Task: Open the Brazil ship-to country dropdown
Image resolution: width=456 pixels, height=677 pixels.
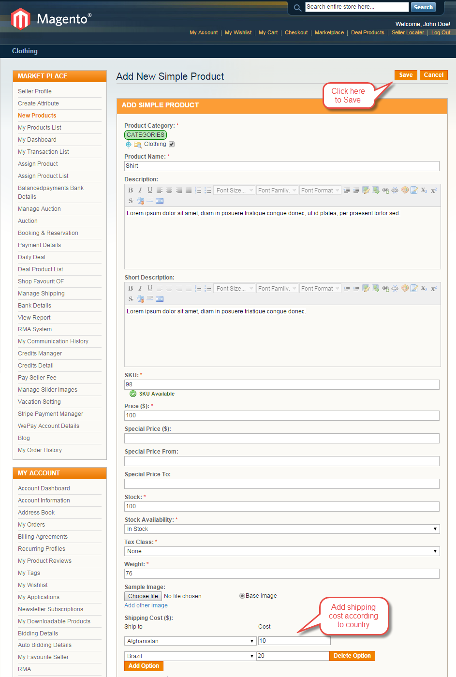Action: [190, 656]
